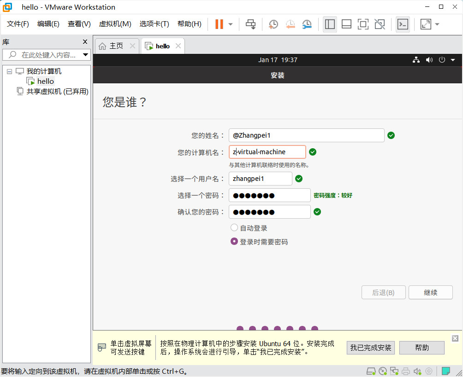The width and height of the screenshot is (463, 377).
Task: Collapse the 我的计算机 tree node
Action: [x=9, y=71]
